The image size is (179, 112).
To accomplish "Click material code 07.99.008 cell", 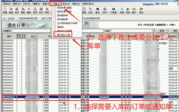I will [x=126, y=43].
